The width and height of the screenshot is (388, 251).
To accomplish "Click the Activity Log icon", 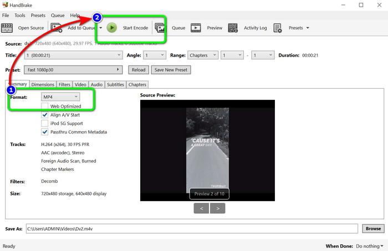I will (233, 28).
